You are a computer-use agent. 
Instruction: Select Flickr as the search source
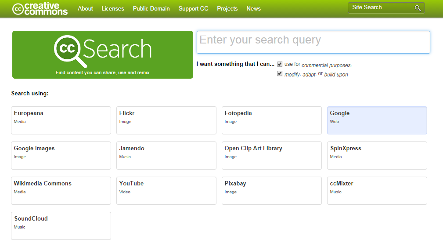(166, 120)
